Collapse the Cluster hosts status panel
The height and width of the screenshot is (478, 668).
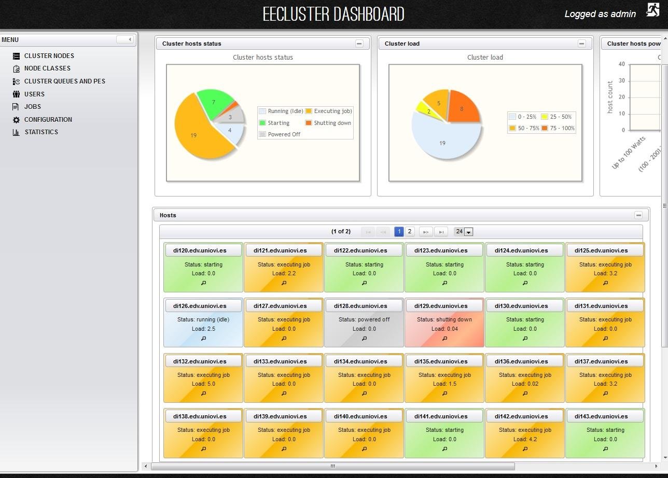tap(359, 44)
